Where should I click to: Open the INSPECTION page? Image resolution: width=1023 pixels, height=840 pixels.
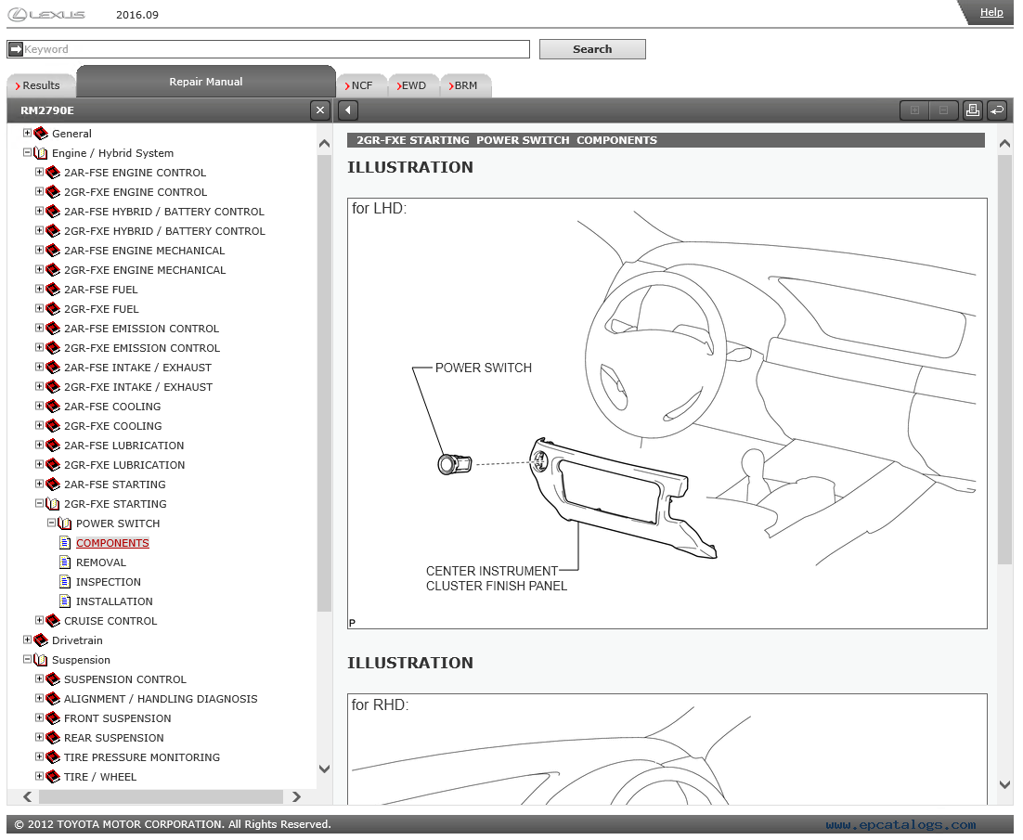(x=109, y=582)
